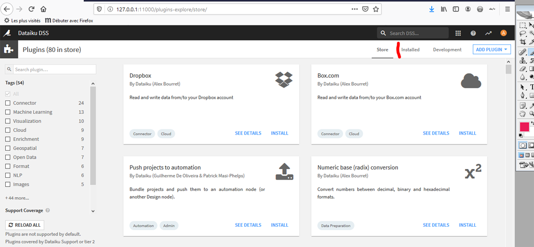Viewport: 534px width, 247px height.
Task: Expand the '+ 44 more...' tags list
Action: pyautogui.click(x=17, y=198)
